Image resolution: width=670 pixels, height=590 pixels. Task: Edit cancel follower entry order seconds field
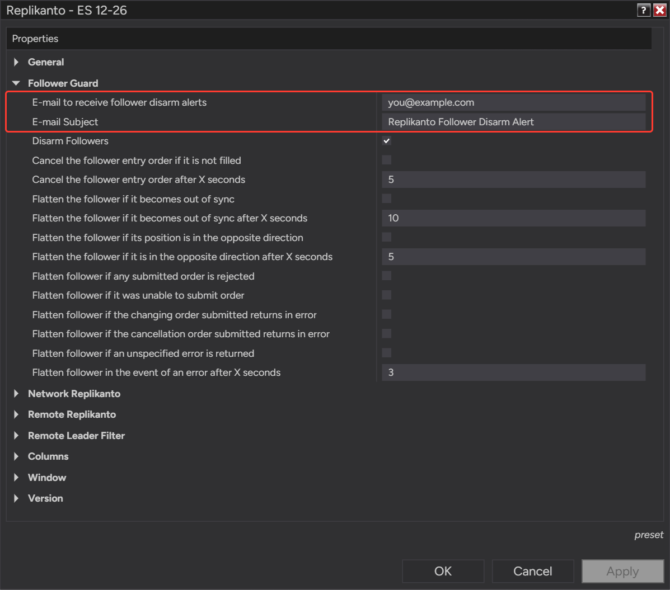[514, 180]
